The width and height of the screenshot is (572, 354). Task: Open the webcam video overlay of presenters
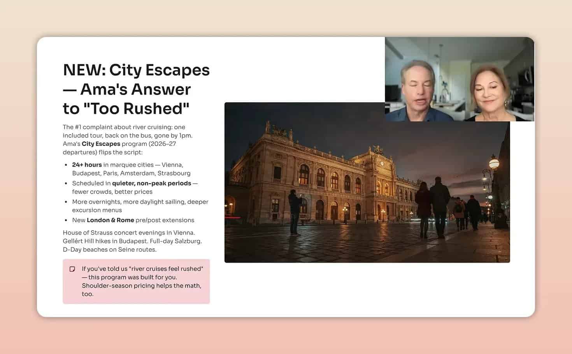click(x=459, y=79)
